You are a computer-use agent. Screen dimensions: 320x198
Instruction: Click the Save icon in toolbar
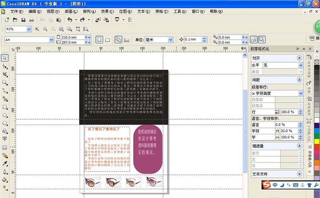point(23,20)
